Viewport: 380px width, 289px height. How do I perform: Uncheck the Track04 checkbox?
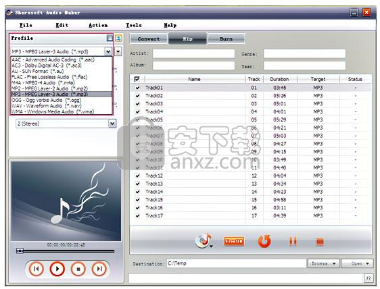(x=137, y=111)
